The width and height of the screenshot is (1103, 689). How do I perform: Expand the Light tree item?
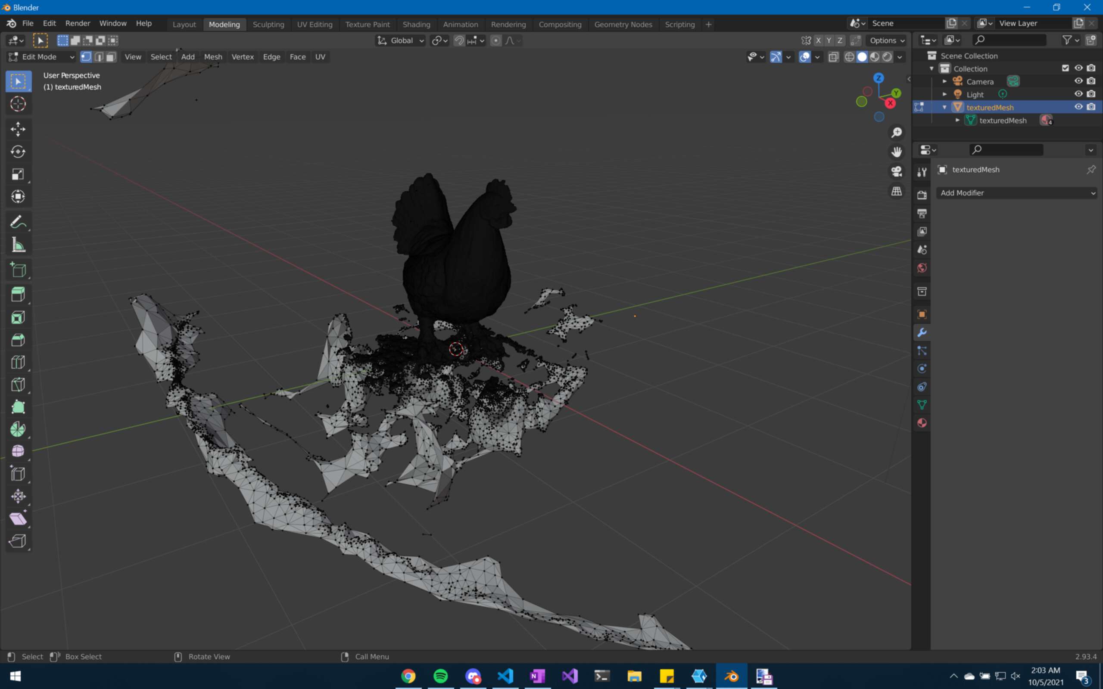[x=944, y=94]
